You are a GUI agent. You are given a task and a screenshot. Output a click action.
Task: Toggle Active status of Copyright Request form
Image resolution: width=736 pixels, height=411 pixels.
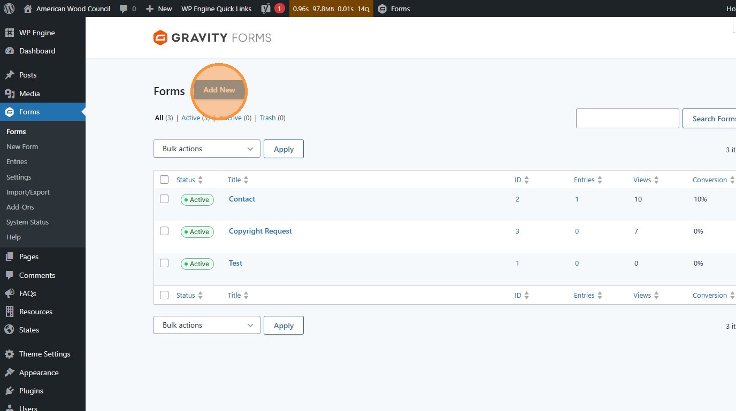pos(197,231)
